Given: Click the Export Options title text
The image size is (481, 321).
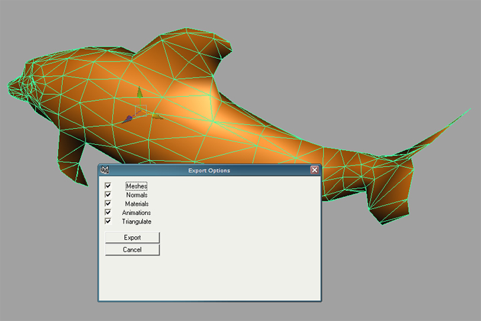Looking at the screenshot, I should [x=209, y=171].
